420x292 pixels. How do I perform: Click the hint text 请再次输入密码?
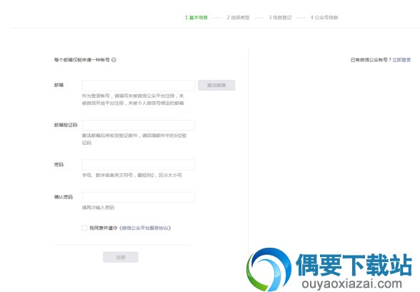98,208
